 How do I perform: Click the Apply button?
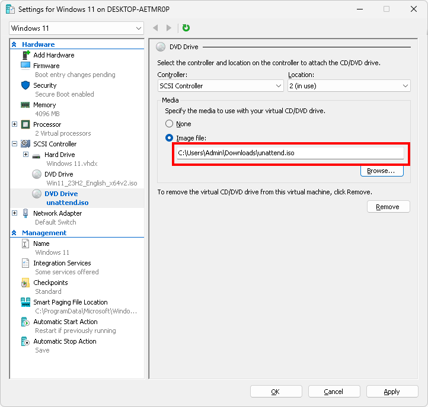(392, 392)
